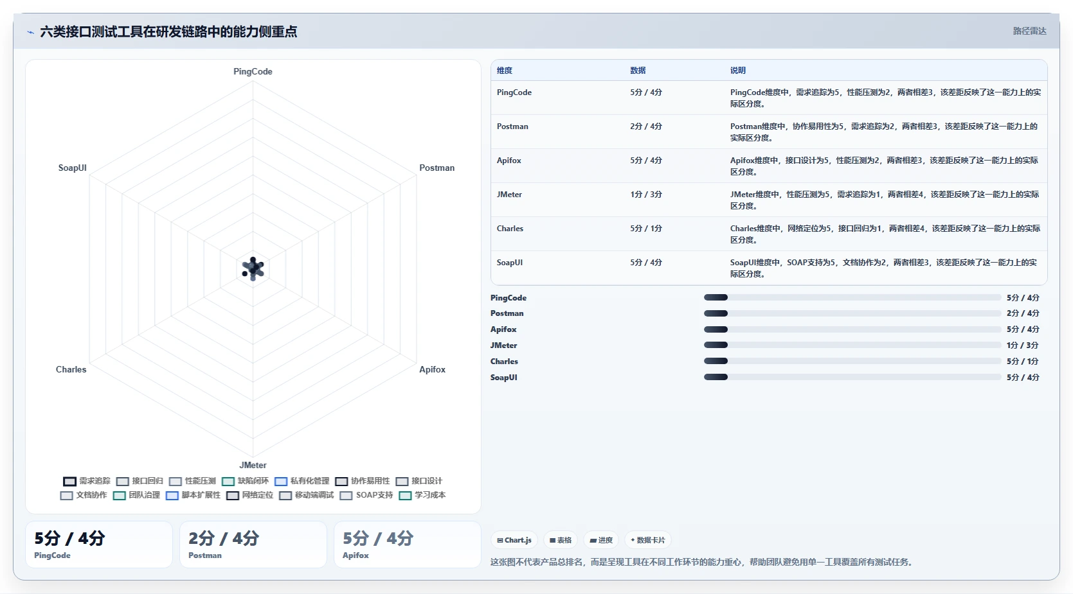
Task: Toggle the 接口回归 legend dataset
Action: [x=140, y=481]
